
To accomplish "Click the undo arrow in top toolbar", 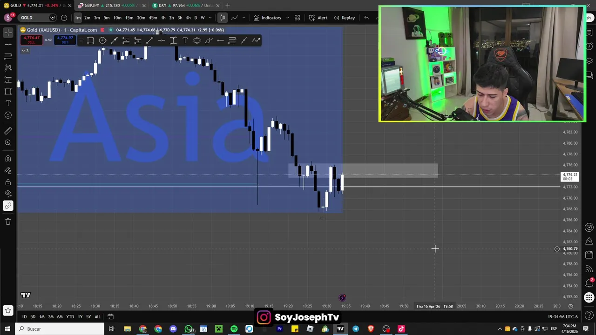I will tap(366, 18).
